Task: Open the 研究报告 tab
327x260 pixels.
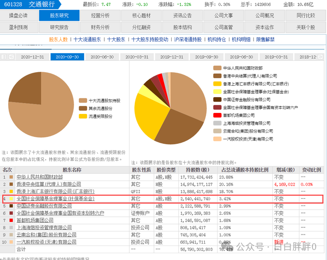Action: pyautogui.click(x=59, y=27)
